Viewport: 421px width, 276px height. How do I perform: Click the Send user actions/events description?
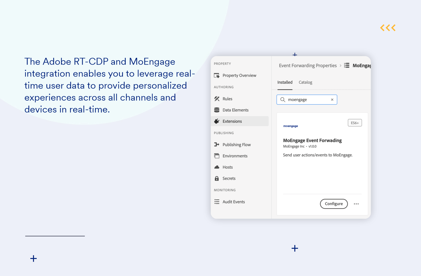[x=318, y=155]
